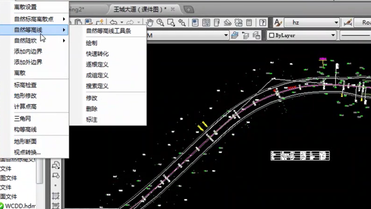Choose 快速转化 in the submenu
Image resolution: width=371 pixels, height=209 pixels.
point(97,54)
